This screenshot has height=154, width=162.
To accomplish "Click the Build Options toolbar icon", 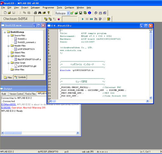I will [85, 13].
